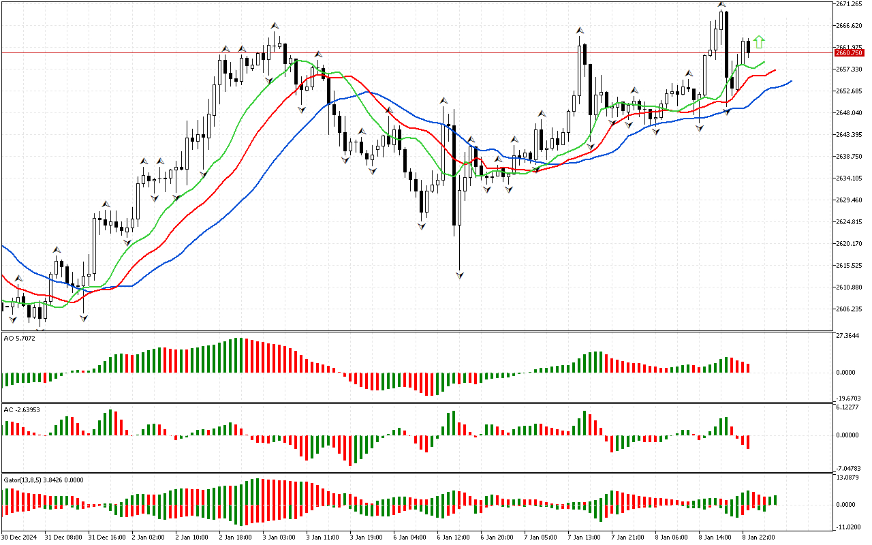Click the 2657.330 price axis label

(x=849, y=69)
